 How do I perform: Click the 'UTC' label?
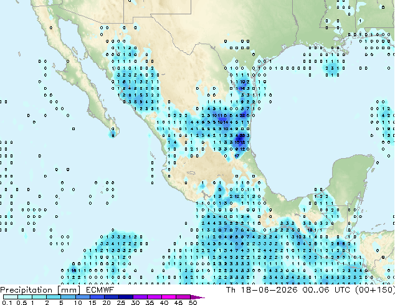342,290
